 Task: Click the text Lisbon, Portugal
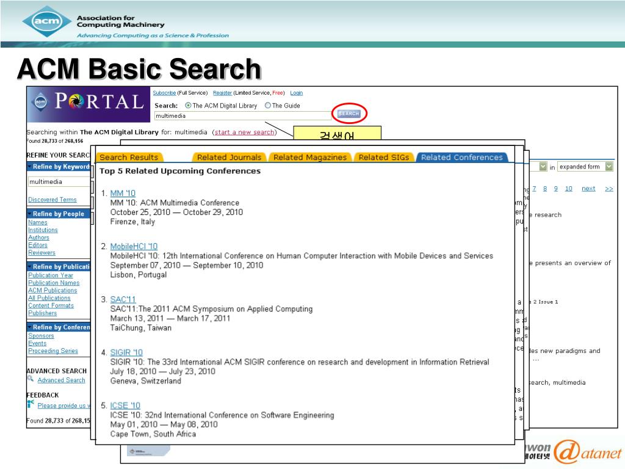click(x=139, y=275)
